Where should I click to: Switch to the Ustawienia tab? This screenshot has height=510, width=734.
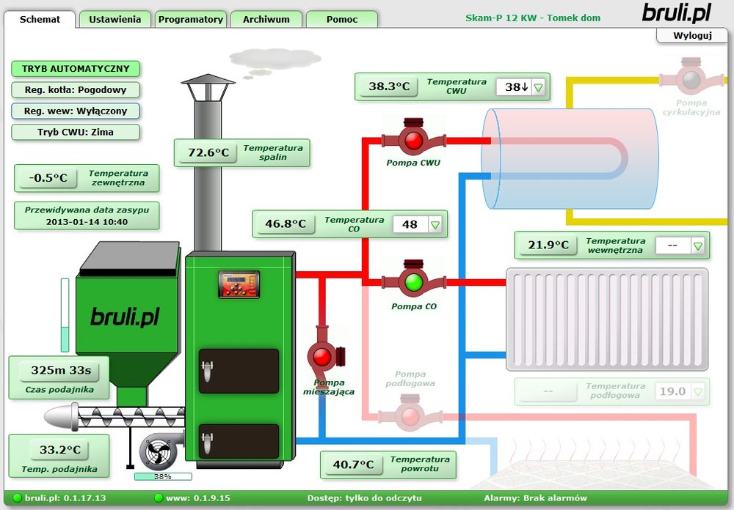point(115,20)
